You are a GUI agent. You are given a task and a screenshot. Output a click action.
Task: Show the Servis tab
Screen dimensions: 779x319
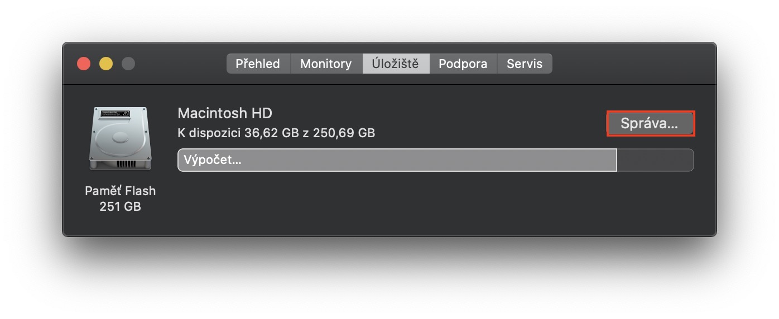(524, 64)
